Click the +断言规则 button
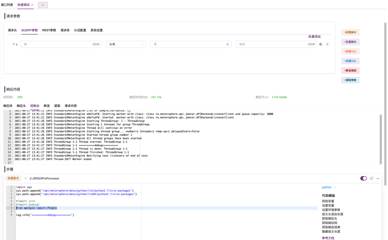 click(350, 70)
